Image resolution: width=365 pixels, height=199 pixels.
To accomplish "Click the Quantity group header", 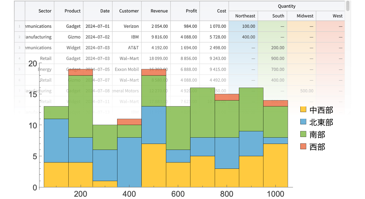I will [x=287, y=6].
